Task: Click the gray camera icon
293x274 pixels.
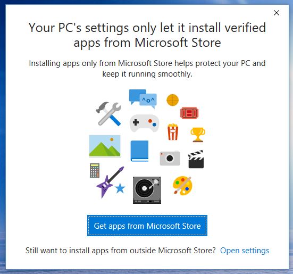Action: click(x=170, y=158)
